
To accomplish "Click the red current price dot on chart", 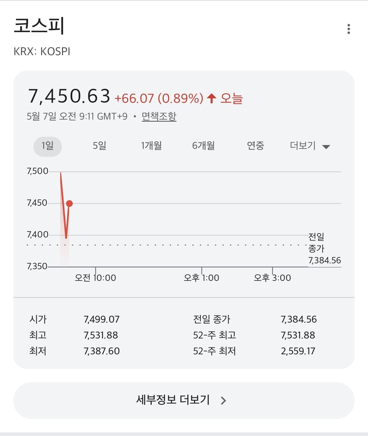I will click(69, 204).
